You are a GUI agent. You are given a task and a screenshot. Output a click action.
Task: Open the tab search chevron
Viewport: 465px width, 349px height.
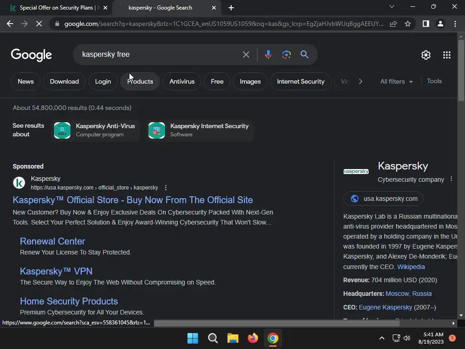click(x=392, y=6)
